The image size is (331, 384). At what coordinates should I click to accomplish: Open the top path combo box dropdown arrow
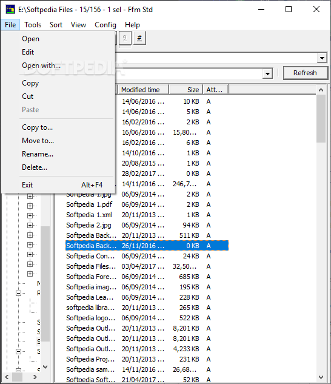click(322, 58)
